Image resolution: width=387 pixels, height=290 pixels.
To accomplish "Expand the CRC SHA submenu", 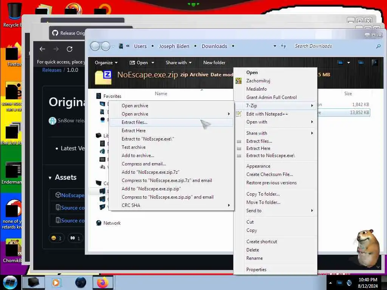I will 171,205.
